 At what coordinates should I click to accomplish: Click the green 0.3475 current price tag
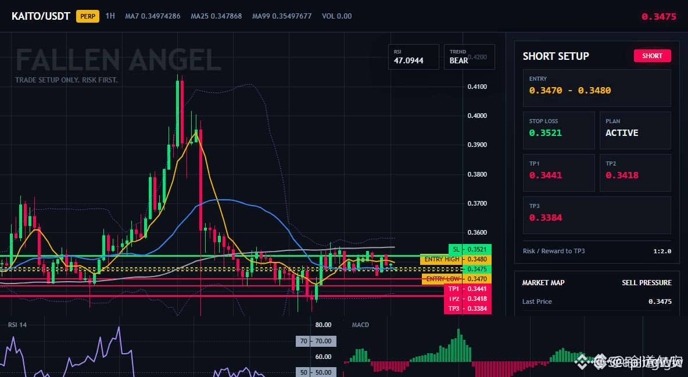click(x=477, y=269)
